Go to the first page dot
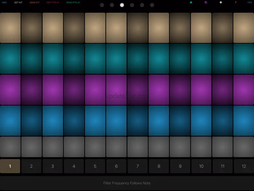This screenshot has height=191, width=254. coord(102,5)
